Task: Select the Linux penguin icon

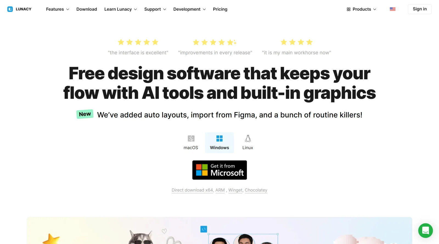Action: point(248,138)
